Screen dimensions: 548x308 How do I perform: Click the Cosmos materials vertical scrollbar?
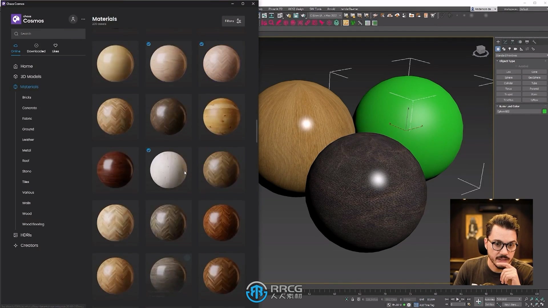257,131
